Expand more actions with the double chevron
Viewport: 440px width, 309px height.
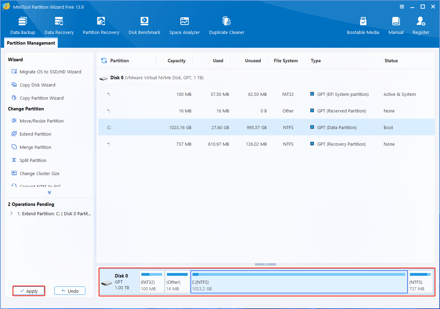point(49,192)
